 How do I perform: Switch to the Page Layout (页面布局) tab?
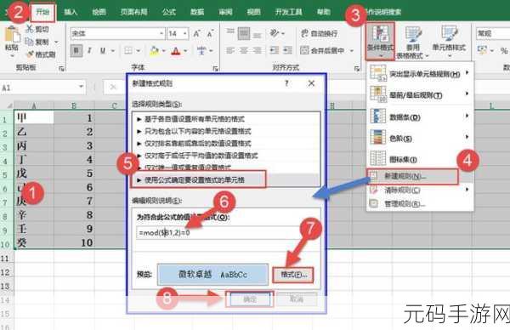coord(133,12)
